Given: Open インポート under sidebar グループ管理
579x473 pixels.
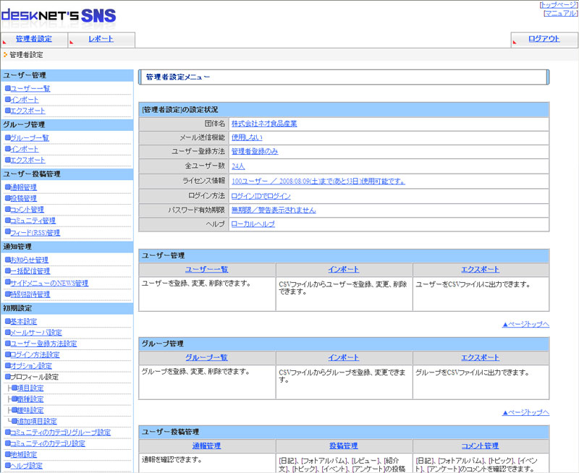Looking at the screenshot, I should 25,149.
